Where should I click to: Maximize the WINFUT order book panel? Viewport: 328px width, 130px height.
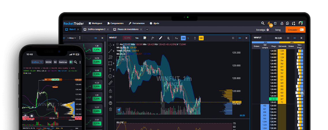tap(288, 38)
